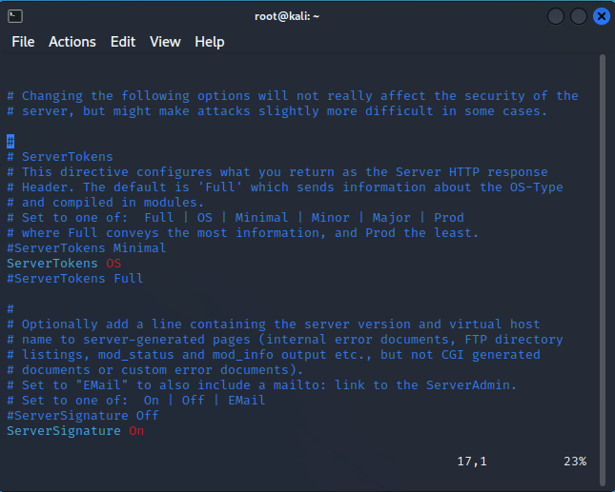
Task: Place cursor on #ServerTokens Full line
Action: (75, 279)
